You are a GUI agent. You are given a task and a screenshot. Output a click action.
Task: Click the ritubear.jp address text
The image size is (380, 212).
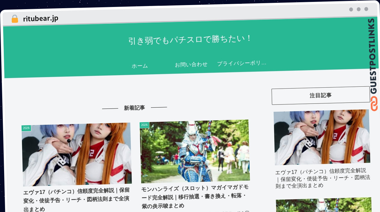[x=41, y=18]
